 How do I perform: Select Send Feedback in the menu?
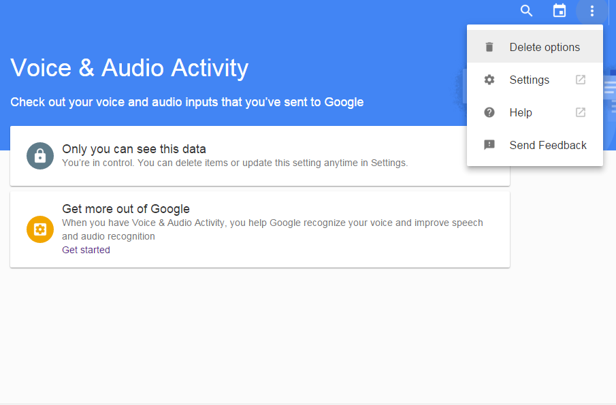point(548,145)
